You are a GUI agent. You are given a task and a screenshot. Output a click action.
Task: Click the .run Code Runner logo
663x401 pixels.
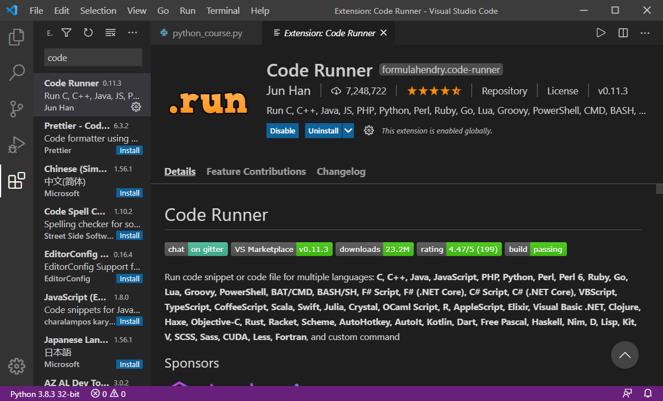[208, 102]
